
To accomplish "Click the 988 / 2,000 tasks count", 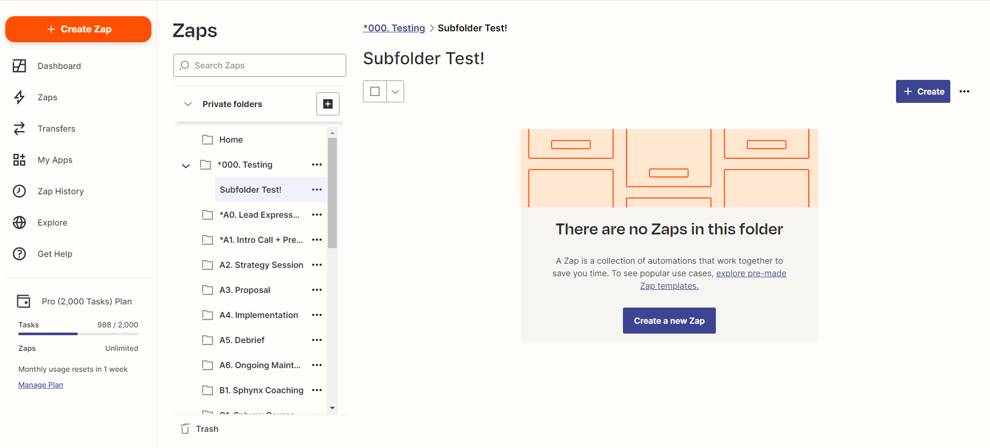I will [x=118, y=325].
